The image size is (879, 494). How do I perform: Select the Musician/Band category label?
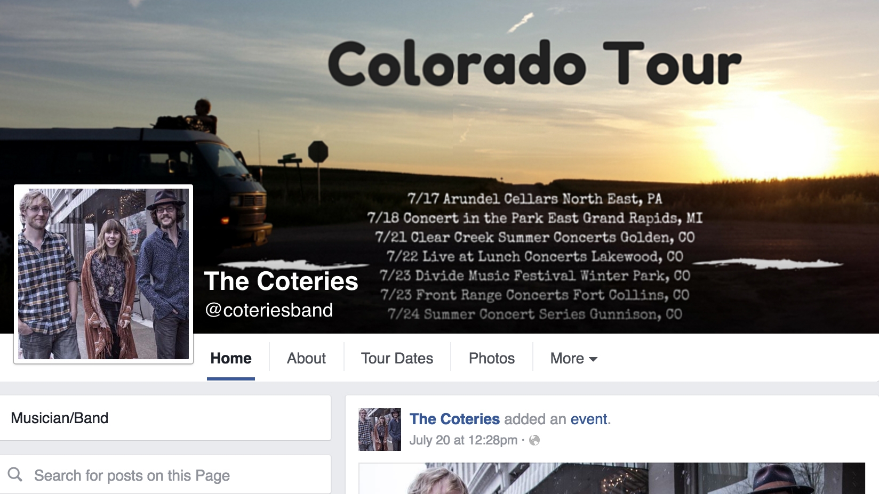tap(60, 418)
